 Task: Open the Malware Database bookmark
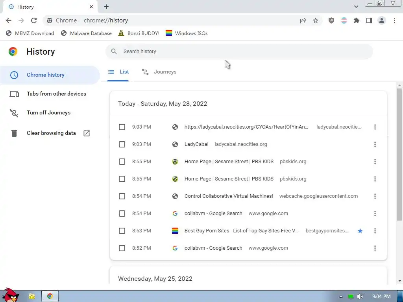[x=86, y=33]
